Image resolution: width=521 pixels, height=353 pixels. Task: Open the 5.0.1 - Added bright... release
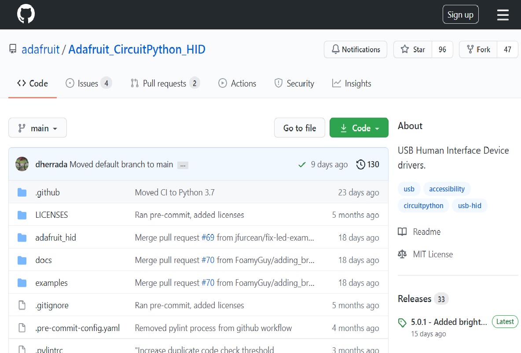tap(449, 322)
